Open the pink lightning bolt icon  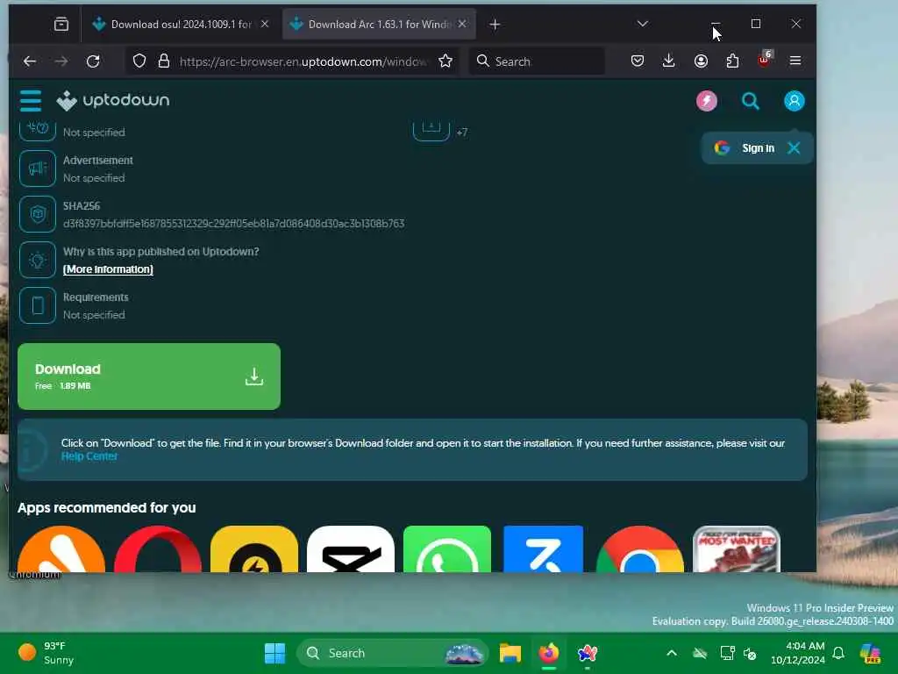(706, 101)
